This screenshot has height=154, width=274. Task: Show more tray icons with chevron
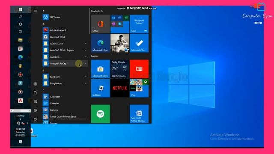27,123
